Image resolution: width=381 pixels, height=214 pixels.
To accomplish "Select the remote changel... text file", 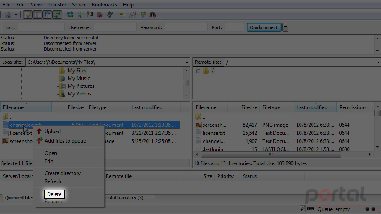I will pos(213,141).
